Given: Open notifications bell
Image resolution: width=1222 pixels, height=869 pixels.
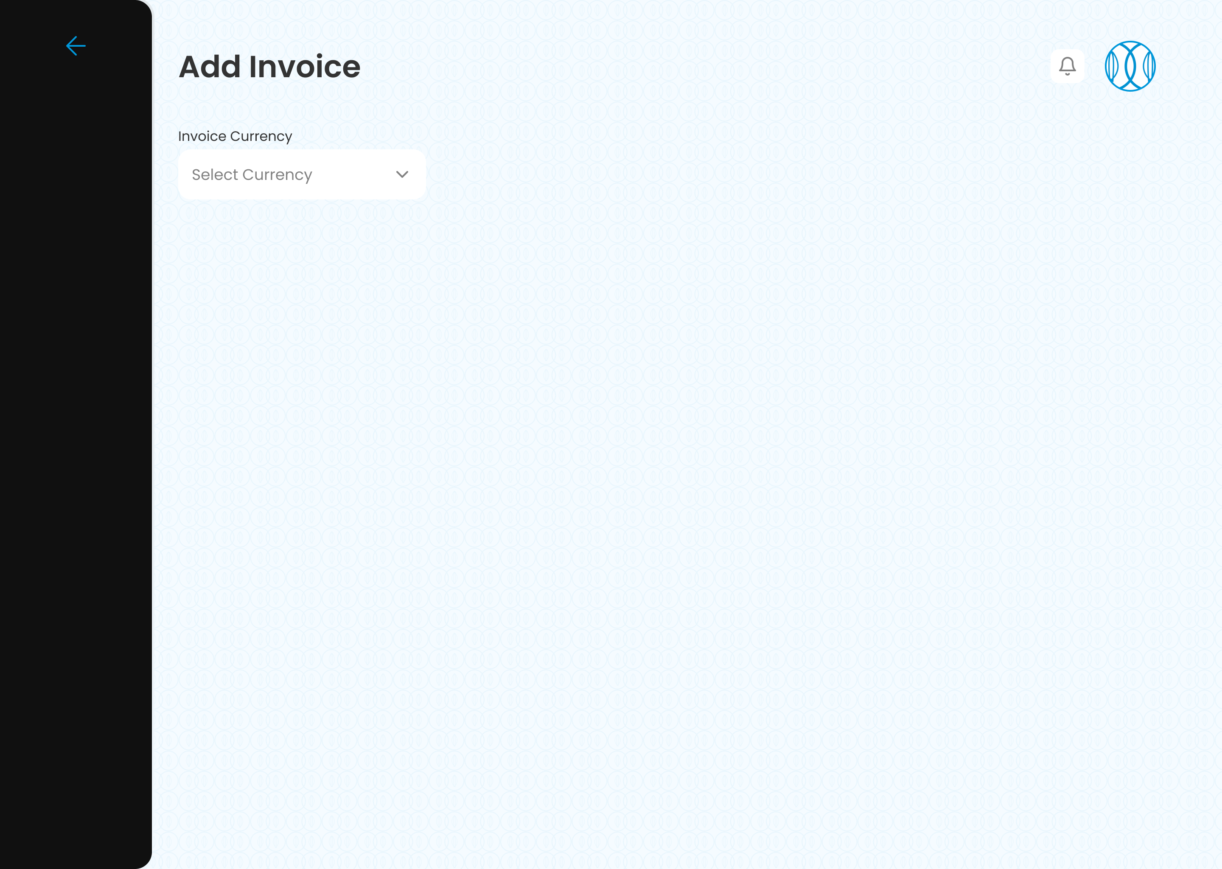Looking at the screenshot, I should (1068, 66).
